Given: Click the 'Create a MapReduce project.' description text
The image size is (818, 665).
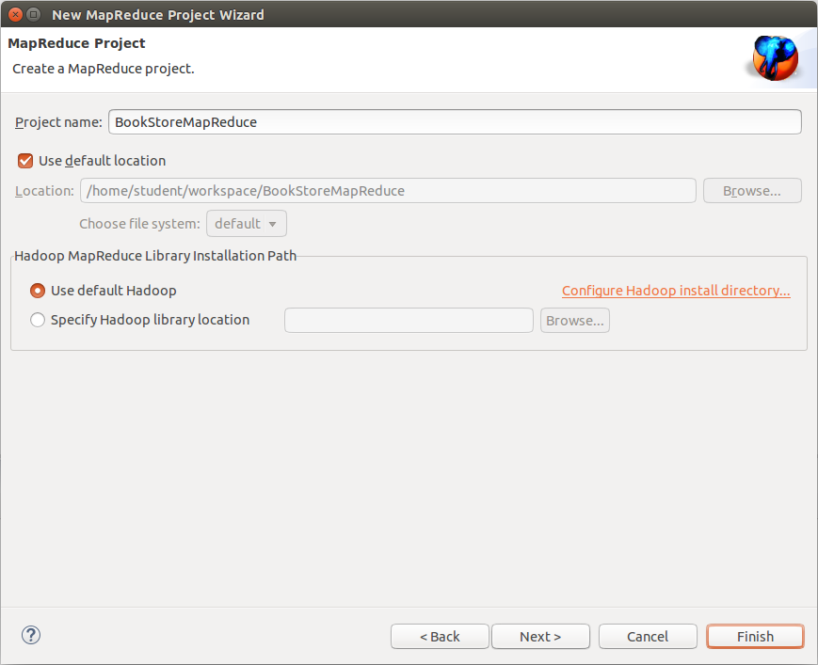Looking at the screenshot, I should point(104,69).
